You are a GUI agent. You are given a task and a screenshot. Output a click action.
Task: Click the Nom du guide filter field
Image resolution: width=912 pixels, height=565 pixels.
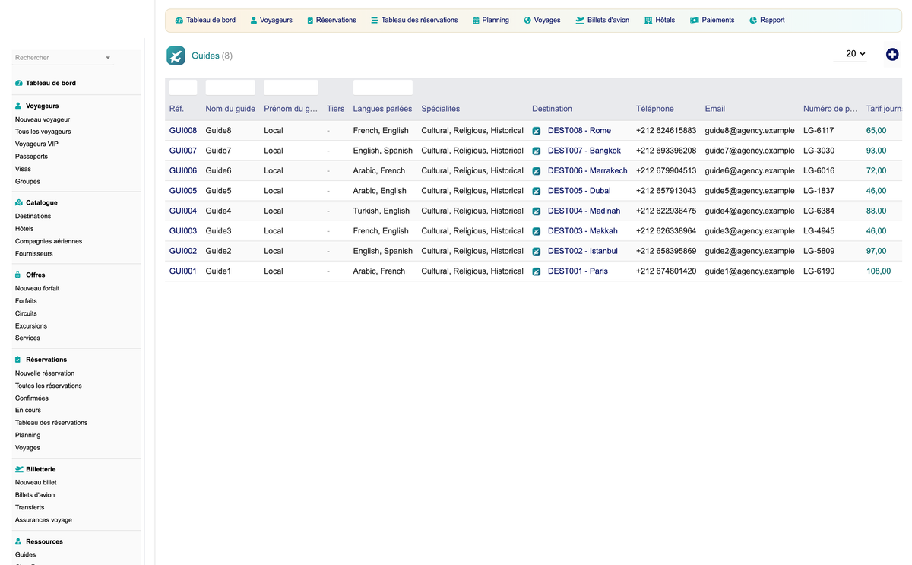click(x=230, y=87)
